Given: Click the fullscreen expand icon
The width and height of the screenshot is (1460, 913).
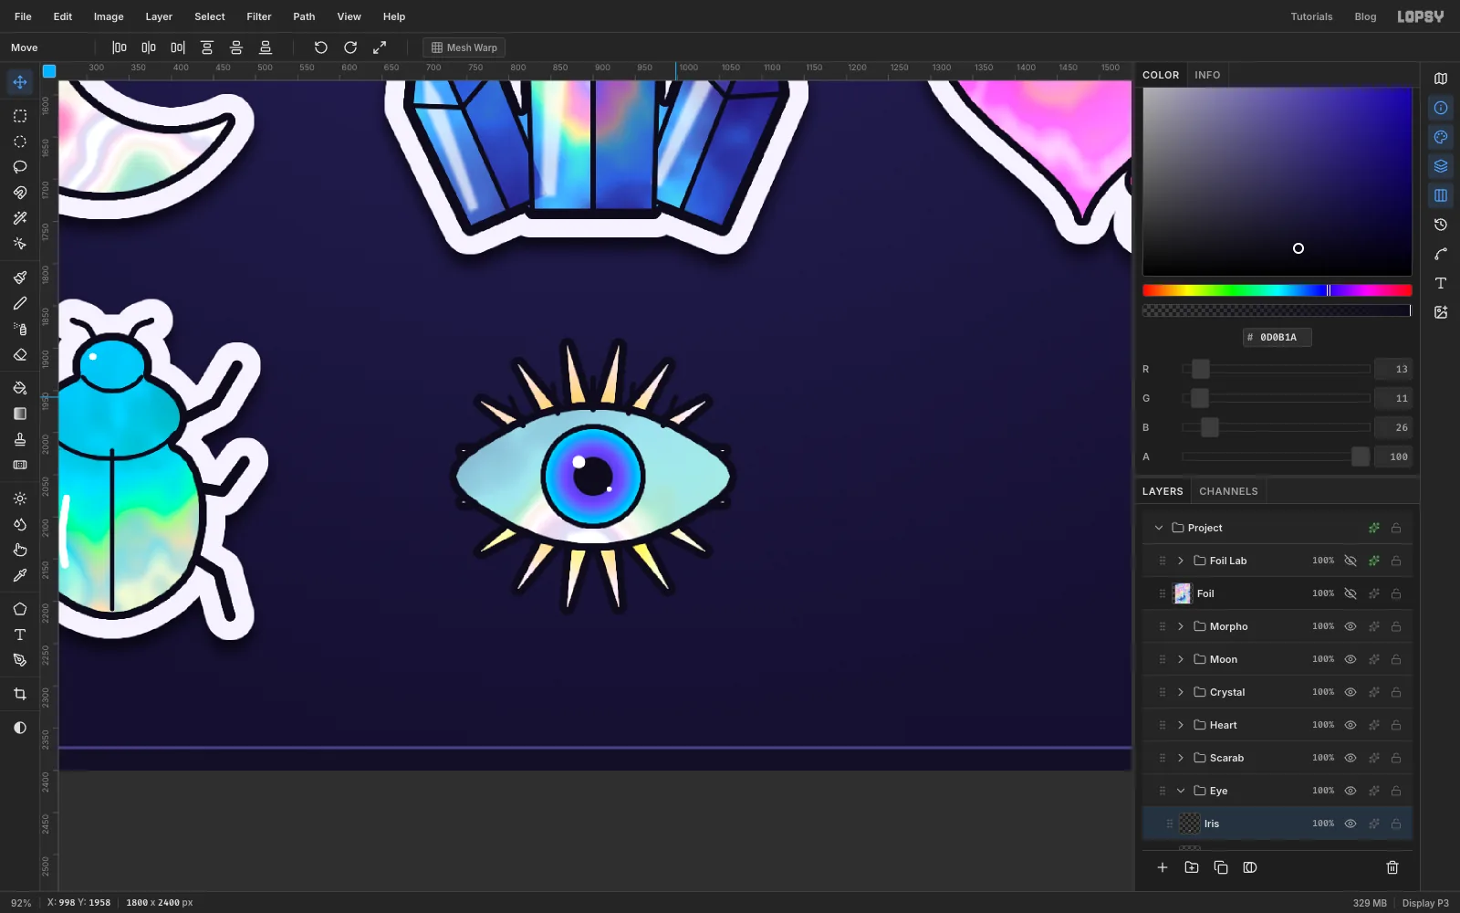Looking at the screenshot, I should [x=380, y=47].
